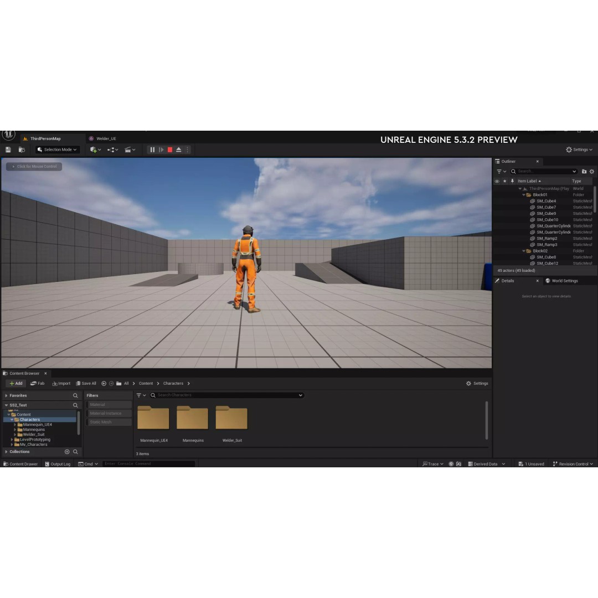Click the SM_Ramp3 static mesh icon
This screenshot has width=598, height=598.
(533, 245)
